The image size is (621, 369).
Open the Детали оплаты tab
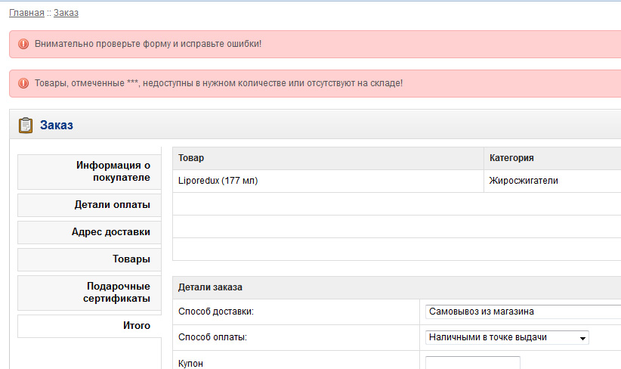(89, 205)
